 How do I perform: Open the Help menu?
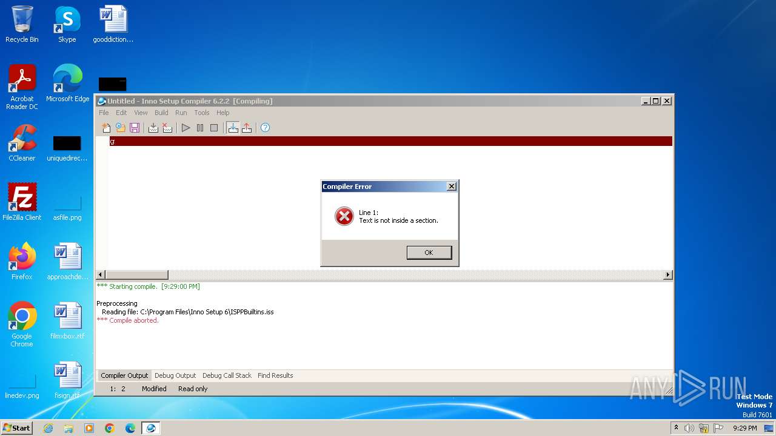coord(223,113)
